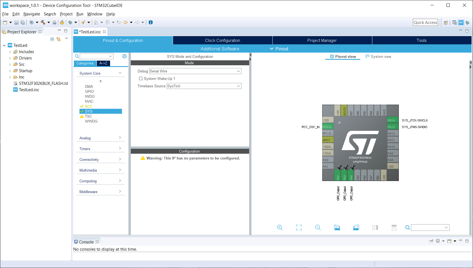Click the pin search magnifier icon
473x268 pixels.
click(407, 228)
